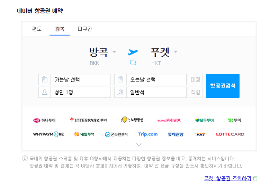This screenshot has width=270, height=189.
Task: Select the 편도 one-way tab
Action: pos(37,29)
